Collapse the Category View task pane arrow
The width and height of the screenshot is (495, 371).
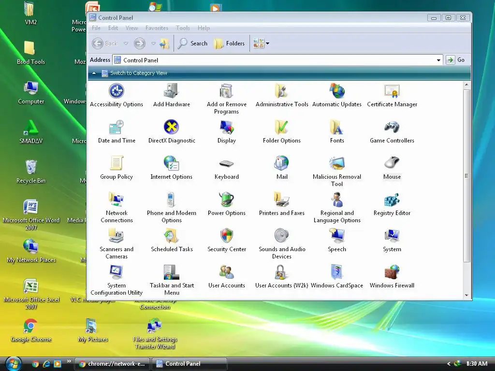[94, 73]
